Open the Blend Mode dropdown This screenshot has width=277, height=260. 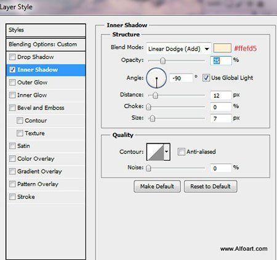pyautogui.click(x=179, y=49)
